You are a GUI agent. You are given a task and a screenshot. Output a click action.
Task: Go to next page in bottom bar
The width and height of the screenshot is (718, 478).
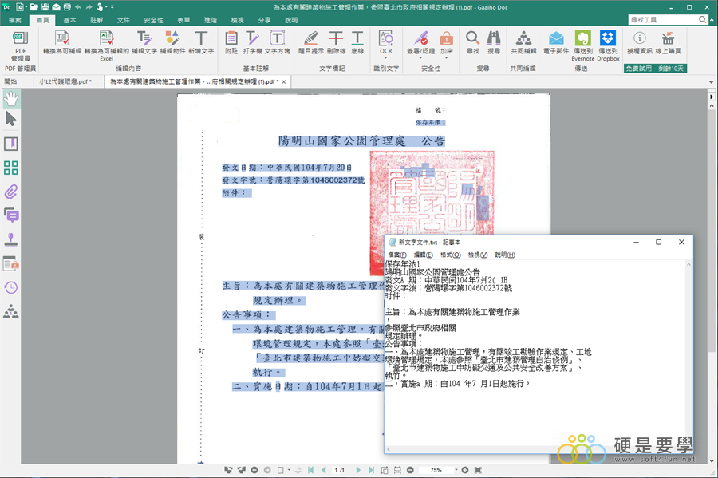coord(360,470)
